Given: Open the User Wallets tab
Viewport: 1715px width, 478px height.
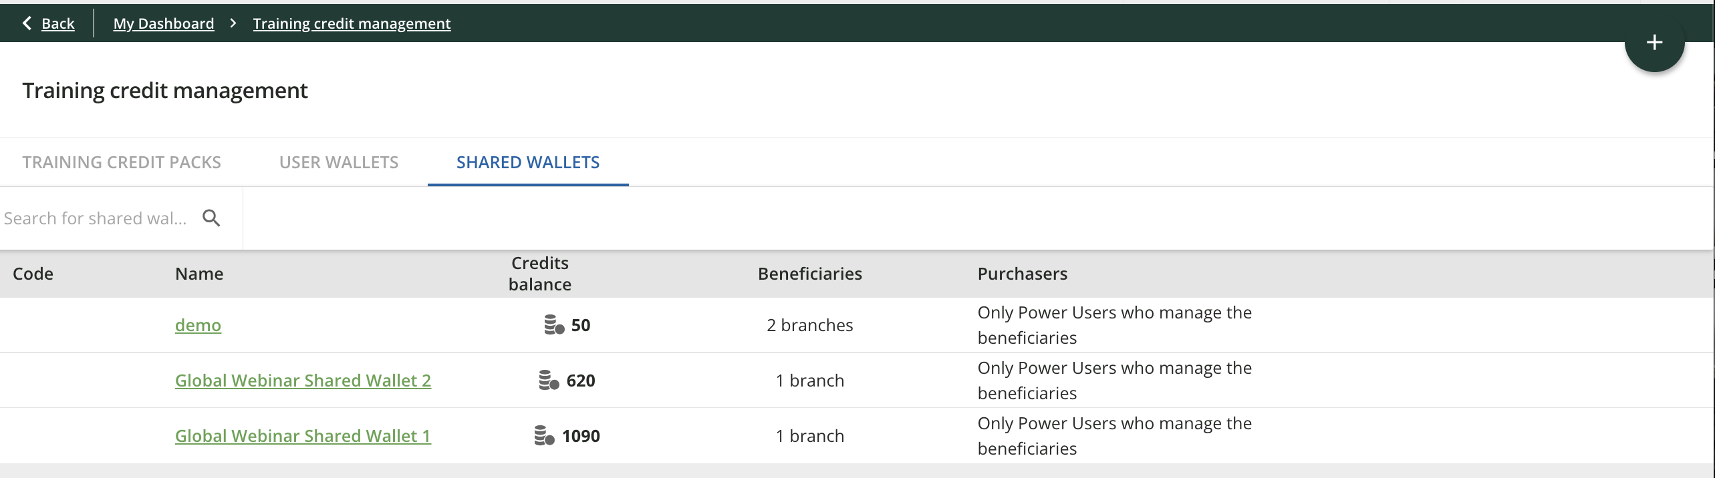Looking at the screenshot, I should pyautogui.click(x=339, y=162).
